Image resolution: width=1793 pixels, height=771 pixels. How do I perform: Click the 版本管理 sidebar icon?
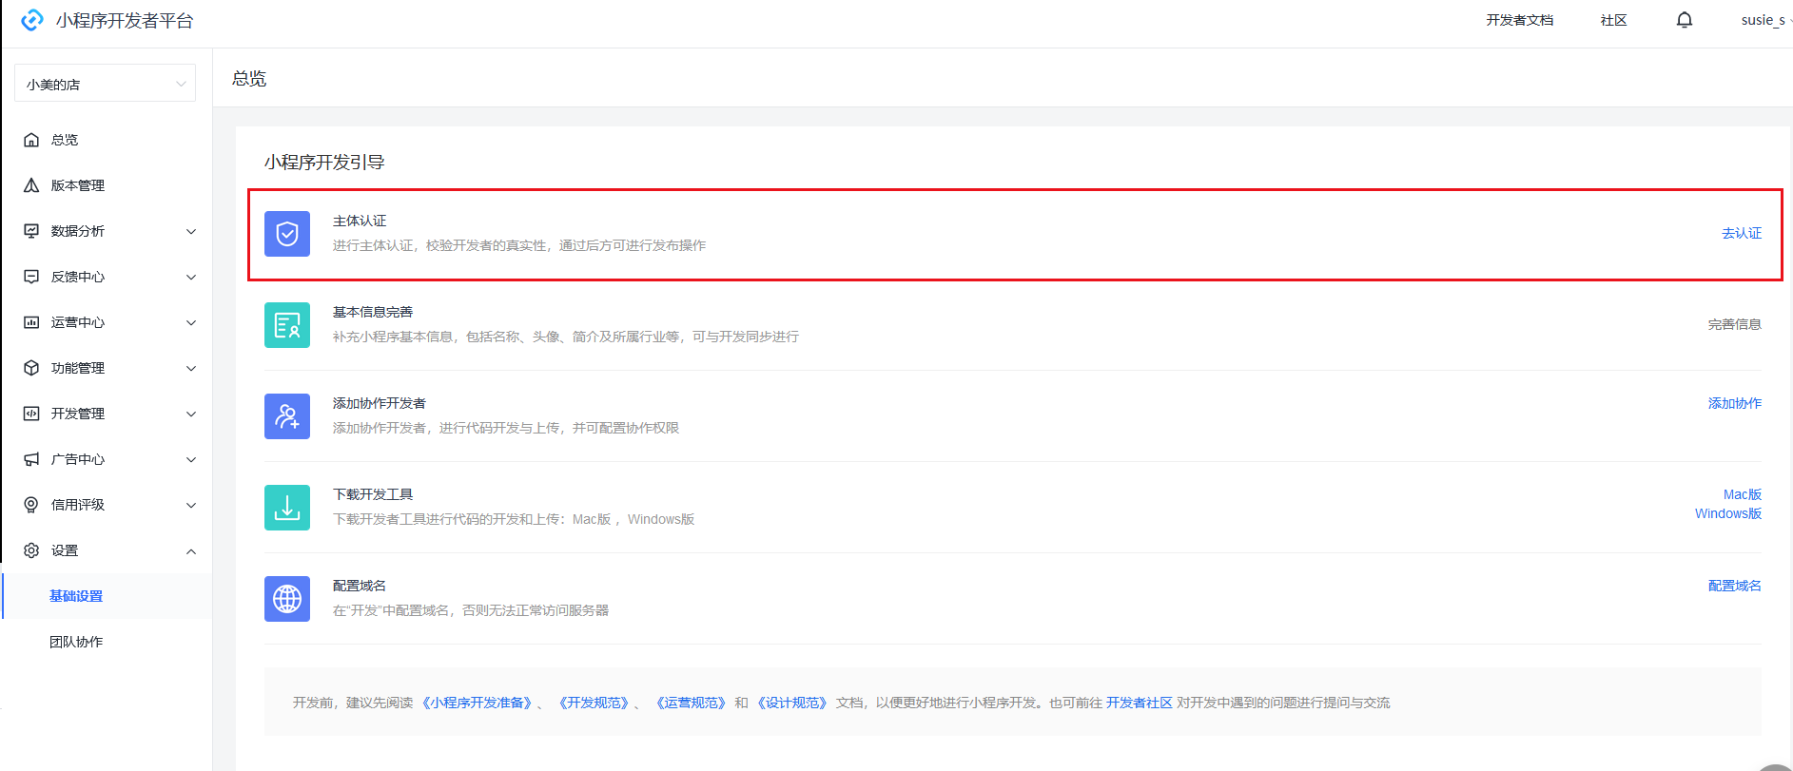pyautogui.click(x=31, y=185)
